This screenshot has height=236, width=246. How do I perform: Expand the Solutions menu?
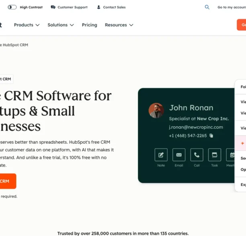(61, 25)
